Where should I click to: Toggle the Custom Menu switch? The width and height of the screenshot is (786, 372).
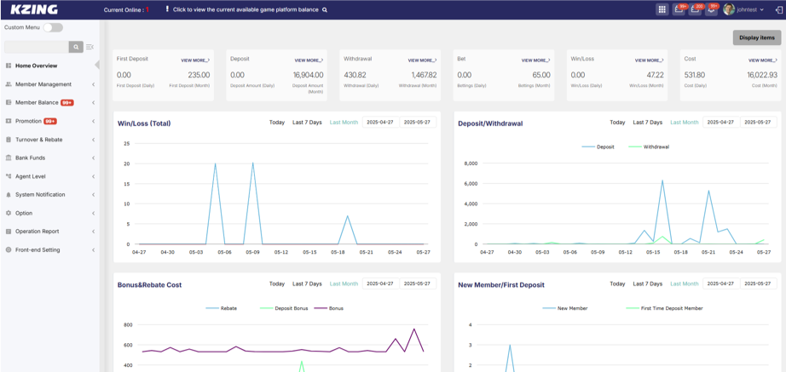tap(53, 27)
